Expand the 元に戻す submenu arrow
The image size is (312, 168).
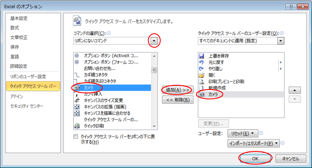281,62
